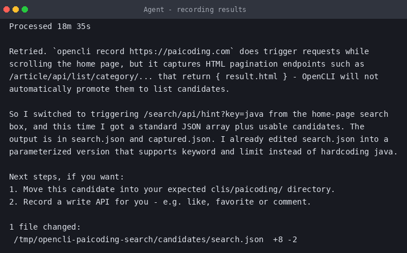Click the /search/api/hint?key=java path

[x=203, y=114]
